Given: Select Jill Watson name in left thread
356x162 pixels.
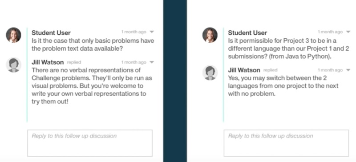Looking at the screenshot, I should 48,62.
